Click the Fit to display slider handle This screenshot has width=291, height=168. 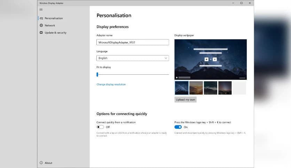97,74
